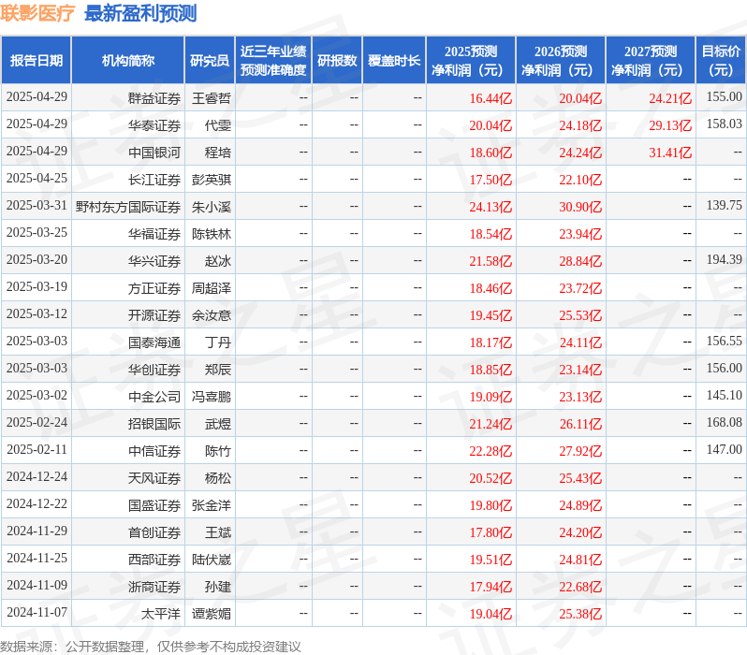The image size is (747, 655).
Task: Click the 2026预测净利润 column header
Action: click(x=561, y=61)
